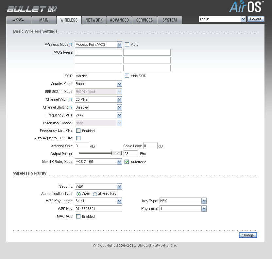Switch to the MAIN tab
This screenshot has height=259, width=272.
[x=44, y=20]
